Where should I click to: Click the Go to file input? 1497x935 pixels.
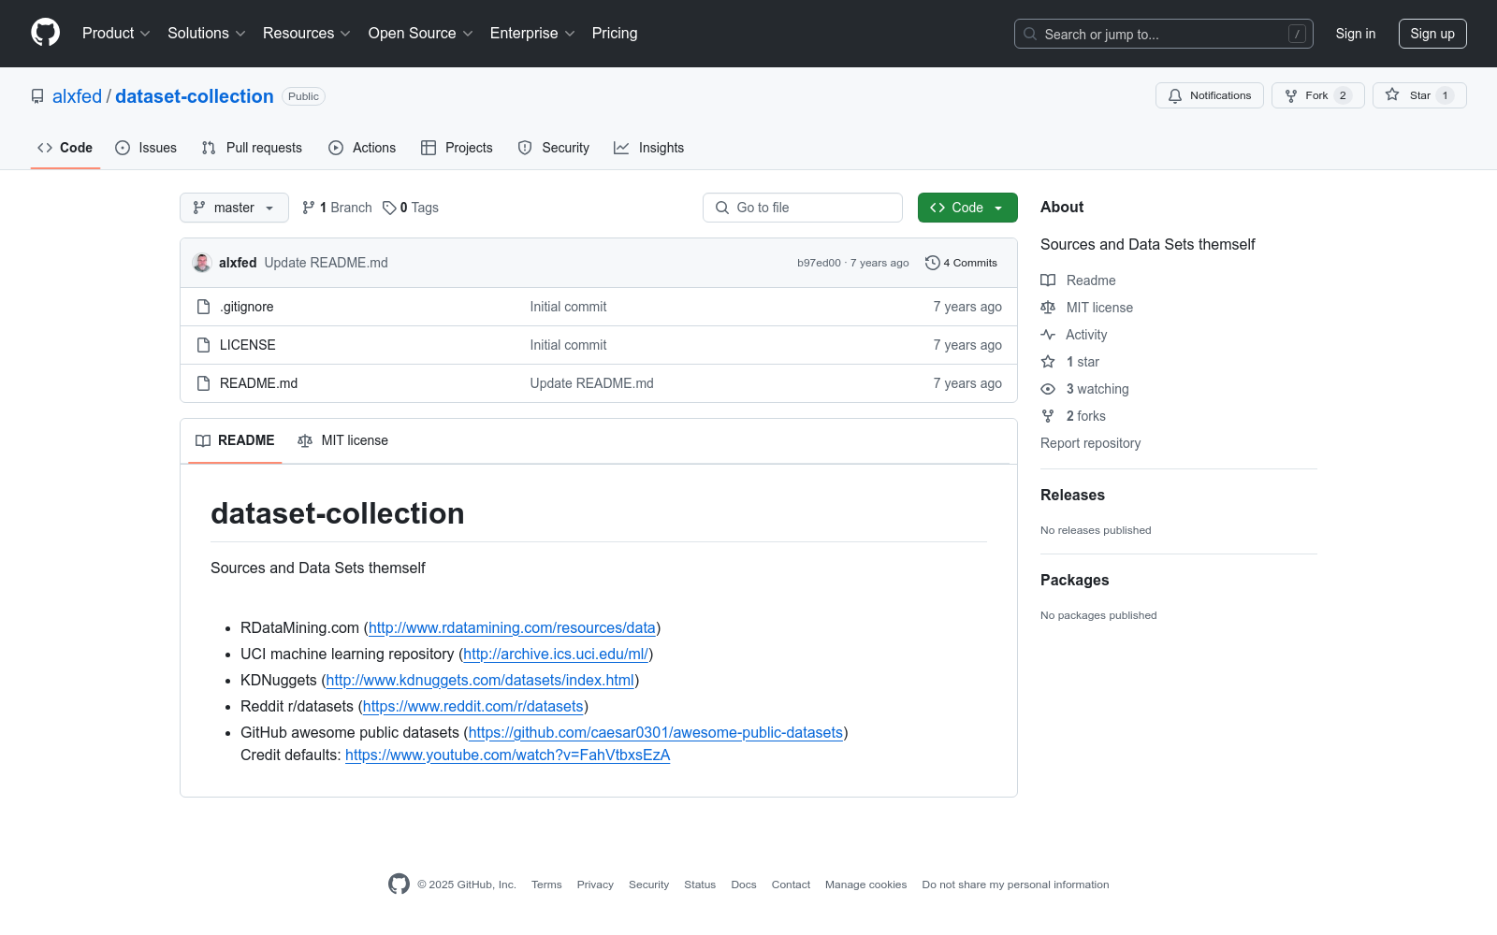pos(803,208)
